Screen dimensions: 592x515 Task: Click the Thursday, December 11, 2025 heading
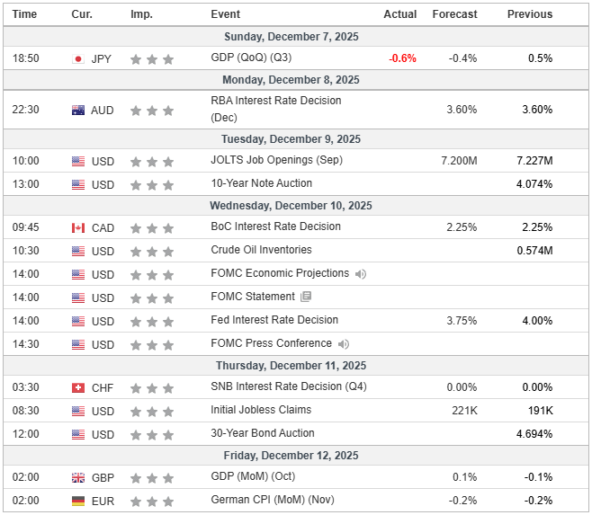click(x=292, y=365)
